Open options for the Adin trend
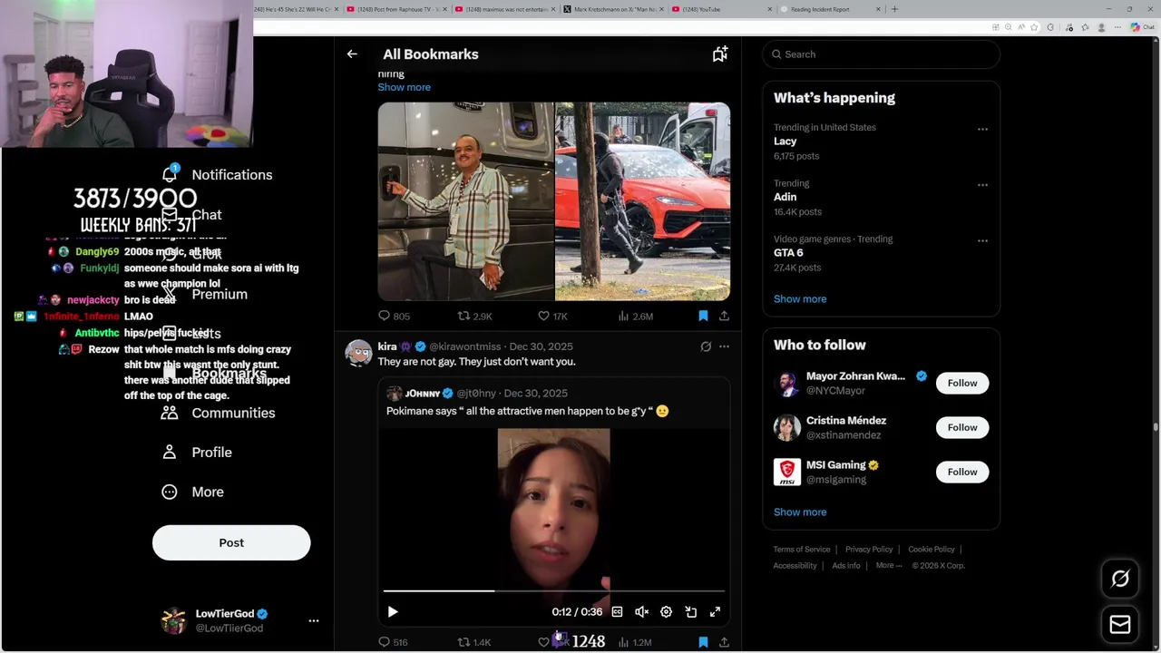Image resolution: width=1161 pixels, height=653 pixels. [982, 185]
